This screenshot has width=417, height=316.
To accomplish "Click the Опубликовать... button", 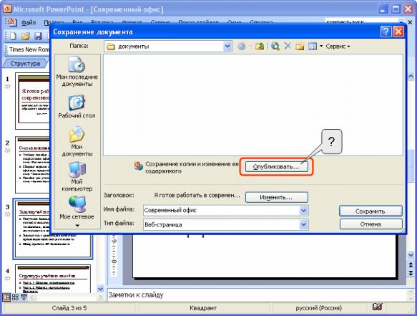I will 276,167.
